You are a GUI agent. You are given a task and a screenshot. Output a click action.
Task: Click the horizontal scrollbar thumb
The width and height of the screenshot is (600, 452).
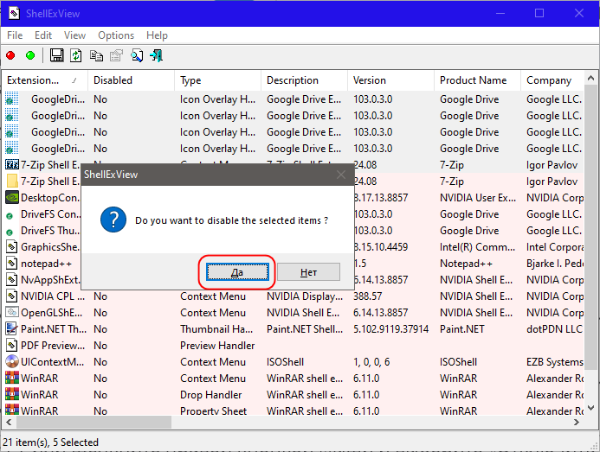point(94,423)
